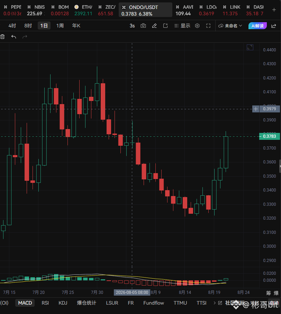
Task: Switch to the NBIS ticker tab
Action: pyautogui.click(x=36, y=10)
